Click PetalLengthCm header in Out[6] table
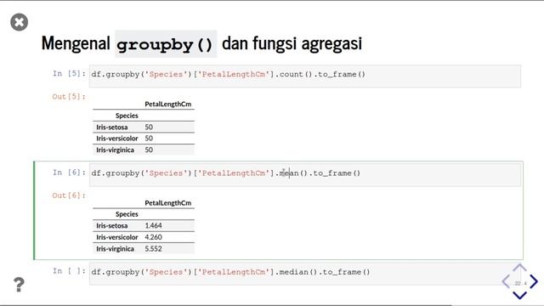The height and width of the screenshot is (306, 544). click(168, 203)
